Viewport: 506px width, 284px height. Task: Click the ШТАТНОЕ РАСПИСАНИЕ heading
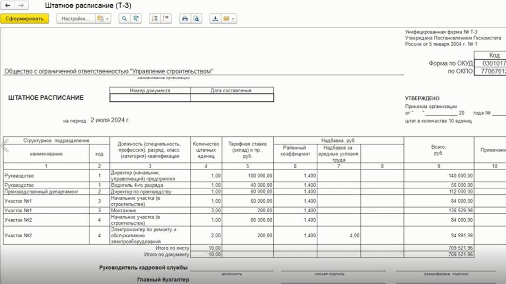[x=46, y=98]
